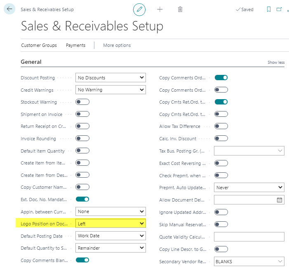Image resolution: width=289 pixels, height=276 pixels.
Task: Toggle Default Item Quantity switch
Action: tap(82, 151)
